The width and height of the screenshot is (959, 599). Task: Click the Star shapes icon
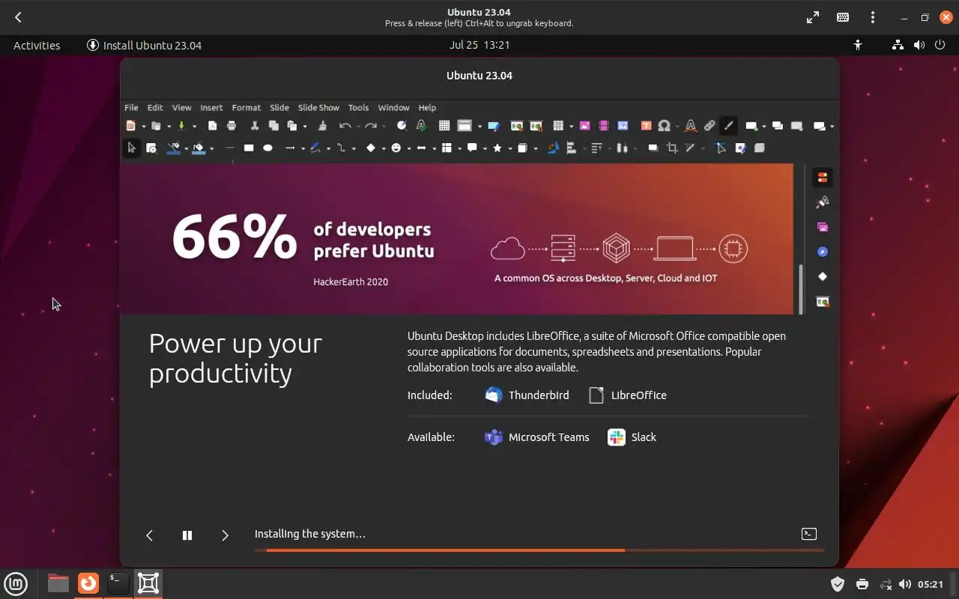tap(497, 148)
